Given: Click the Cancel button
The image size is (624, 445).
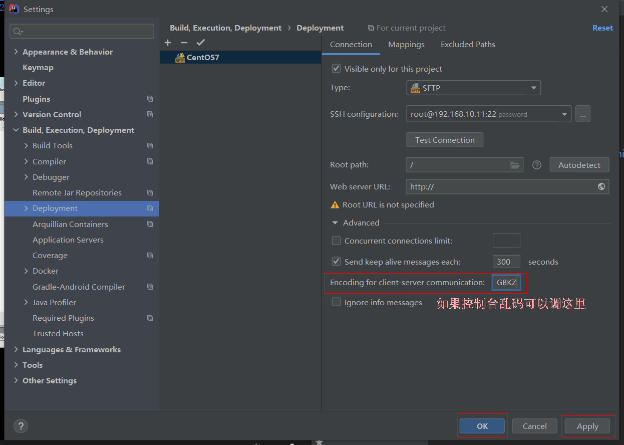Looking at the screenshot, I should click(534, 426).
